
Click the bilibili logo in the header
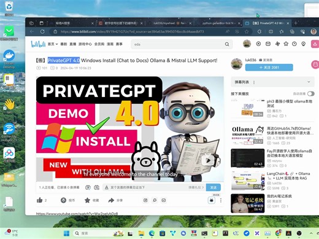point(38,44)
